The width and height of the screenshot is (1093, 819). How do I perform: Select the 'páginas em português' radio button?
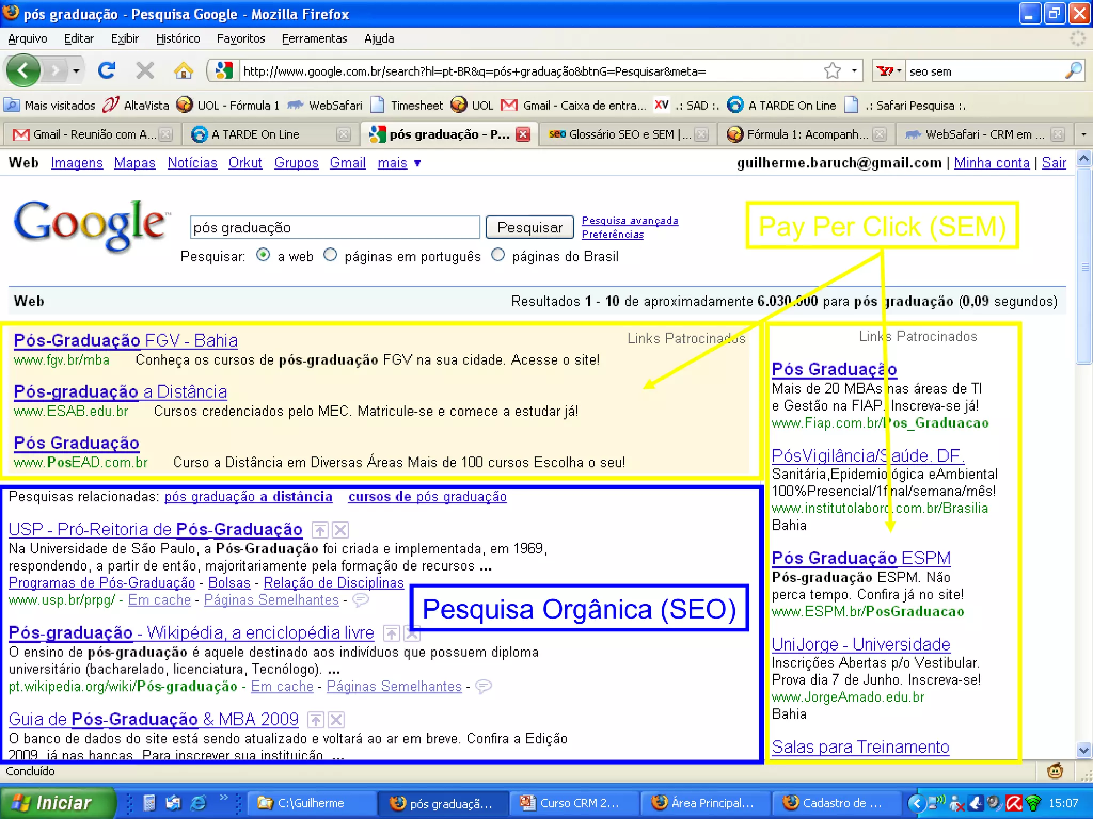[x=330, y=255]
